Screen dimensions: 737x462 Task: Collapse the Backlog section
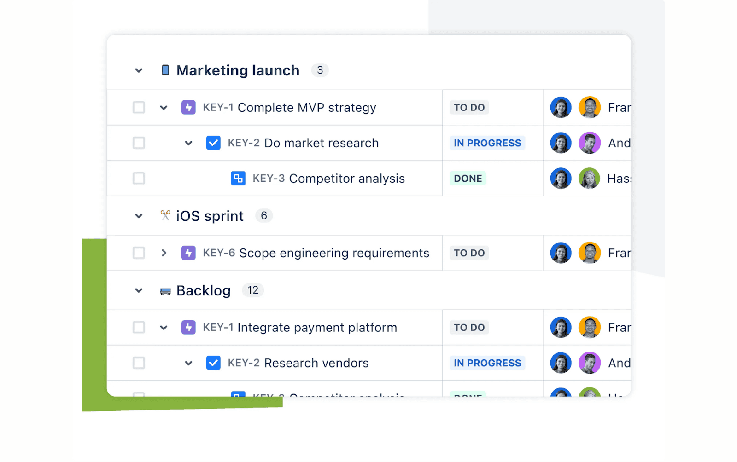tap(139, 290)
